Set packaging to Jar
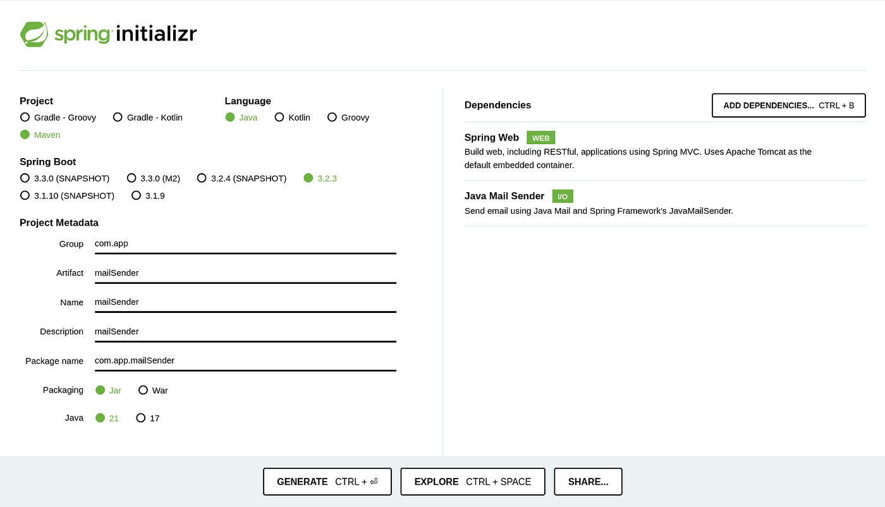The height and width of the screenshot is (507, 885). (x=109, y=391)
